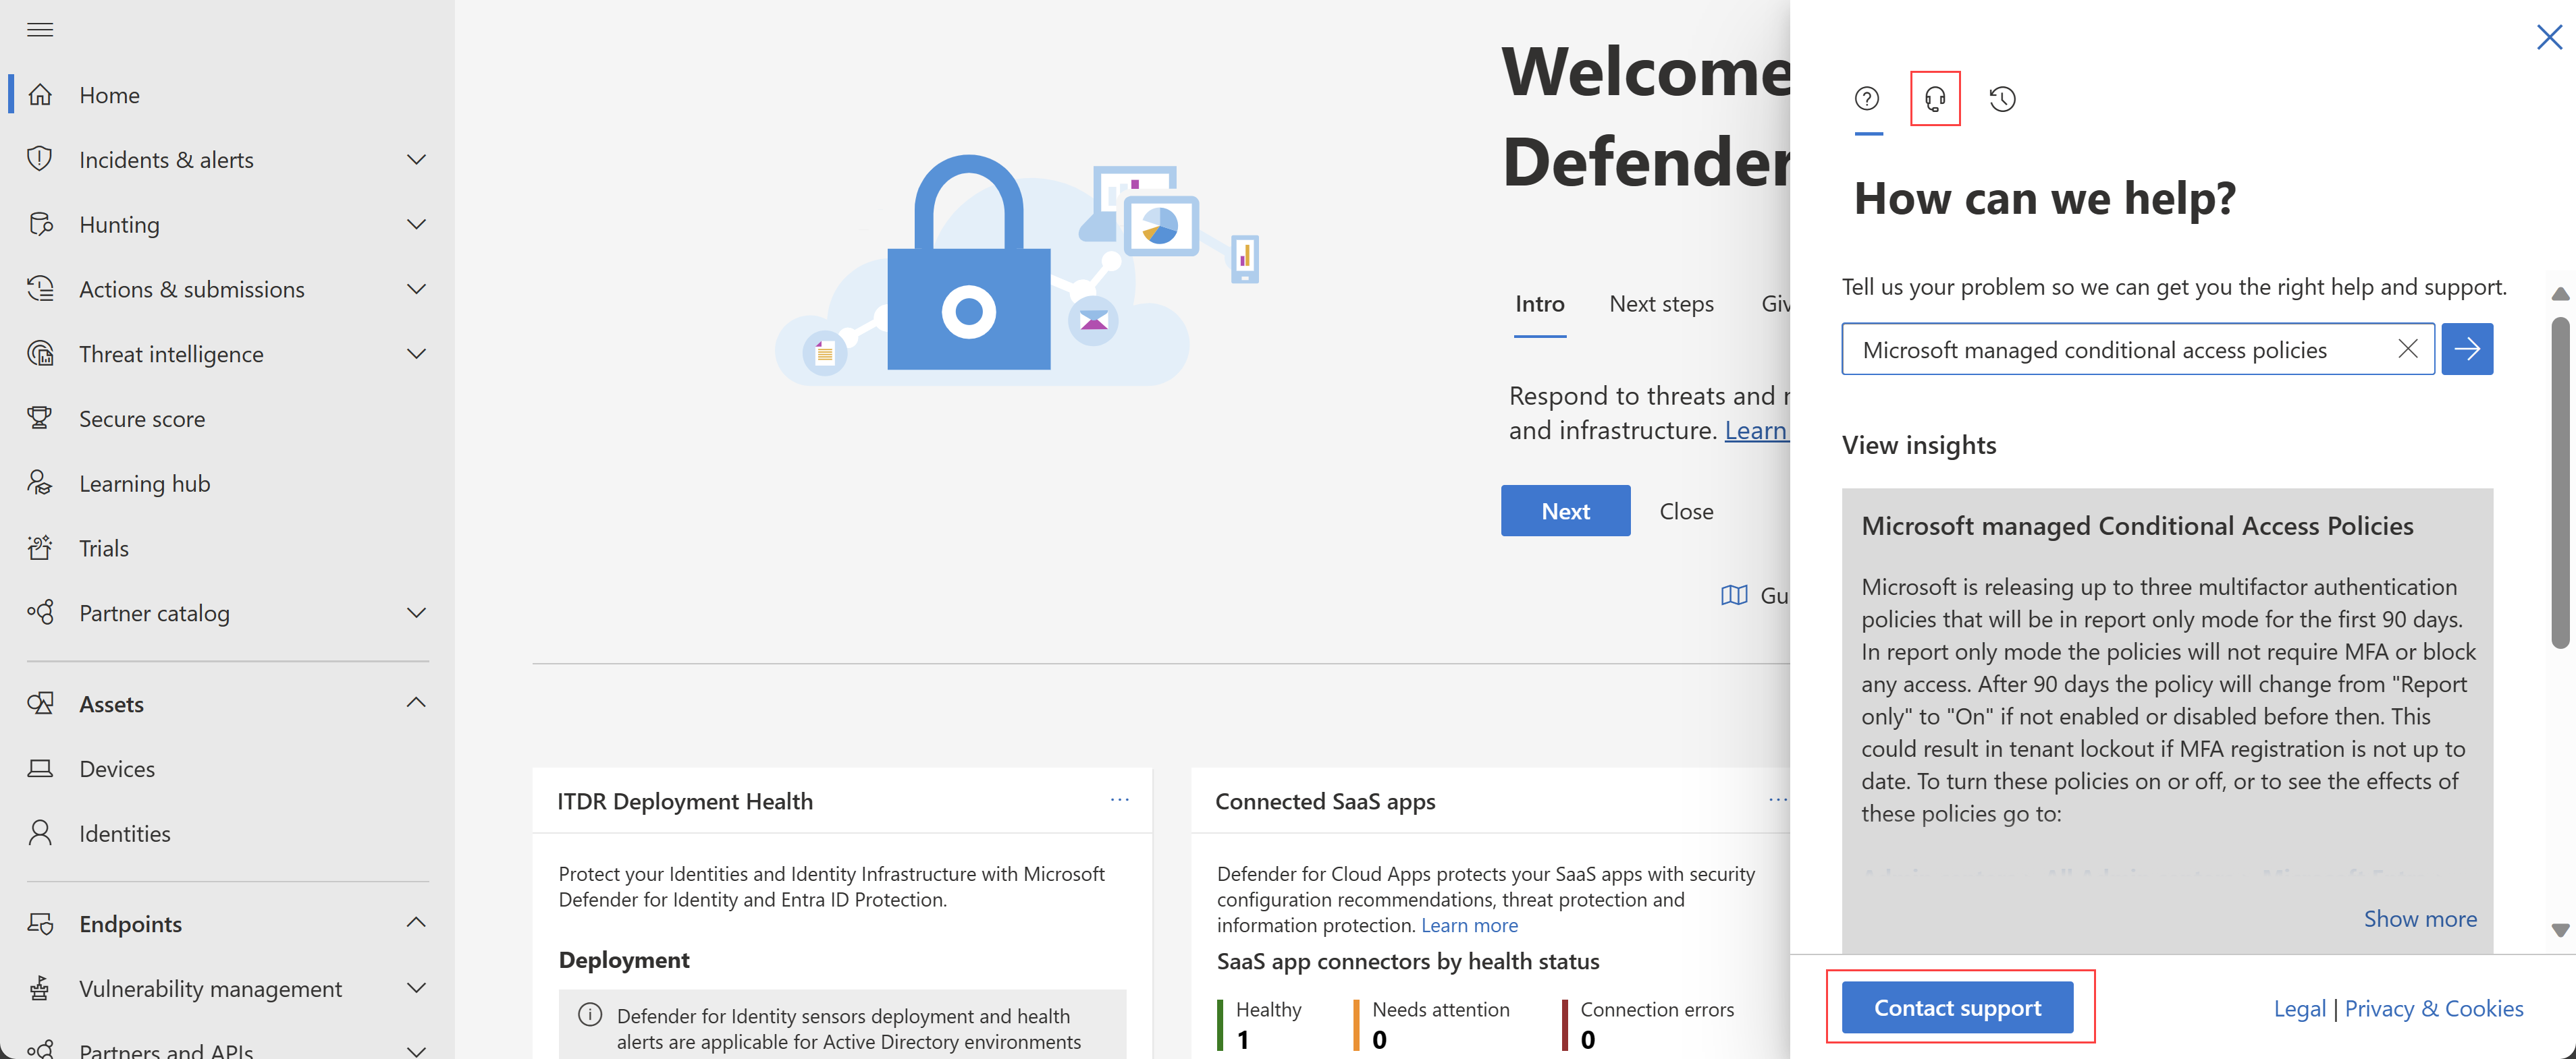Click the help question mark icon
Image resolution: width=2576 pixels, height=1059 pixels.
pyautogui.click(x=1868, y=98)
